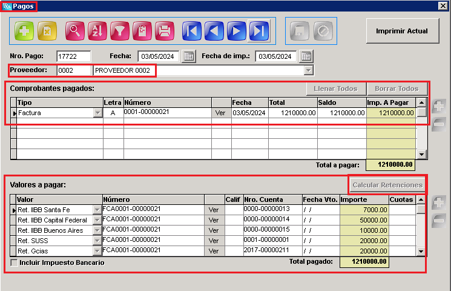Click the Imprimir Actual button
This screenshot has width=451, height=291.
403,31
